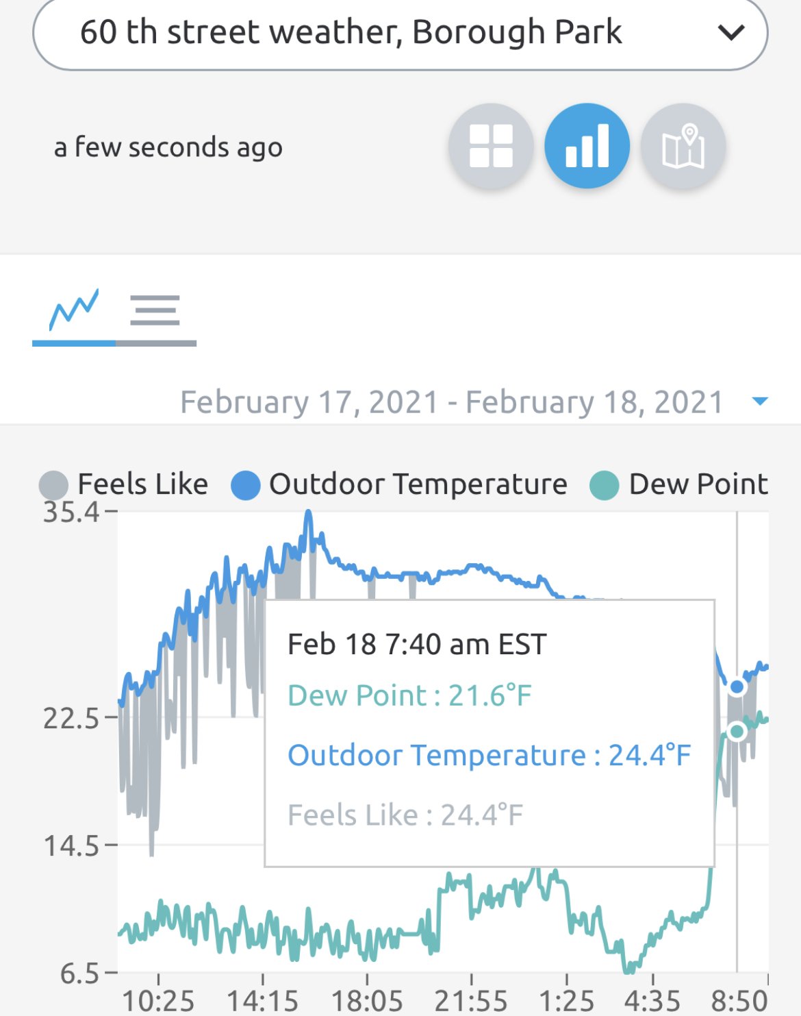Click the gray Feels Like color dot

(x=53, y=486)
